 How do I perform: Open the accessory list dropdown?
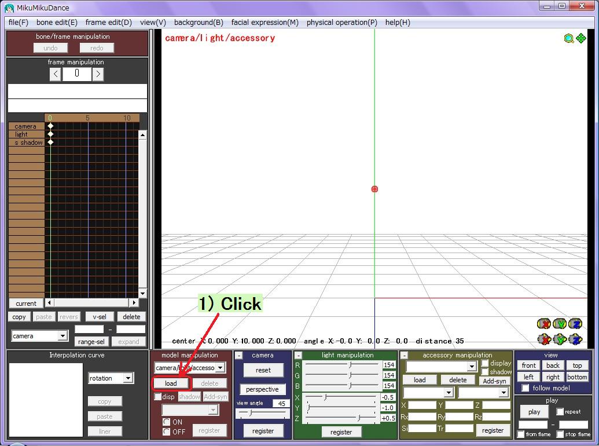pyautogui.click(x=472, y=367)
